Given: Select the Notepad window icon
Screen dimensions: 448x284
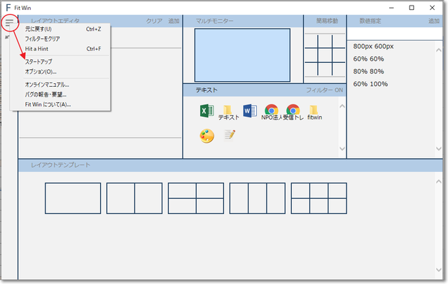Looking at the screenshot, I should 229,136.
